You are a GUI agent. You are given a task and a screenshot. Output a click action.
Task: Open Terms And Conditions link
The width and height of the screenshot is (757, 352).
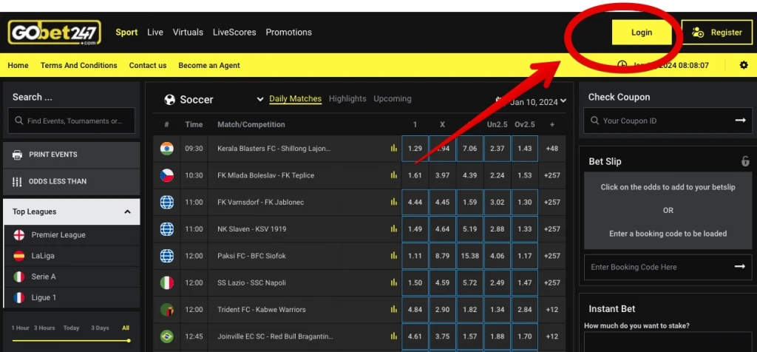78,65
